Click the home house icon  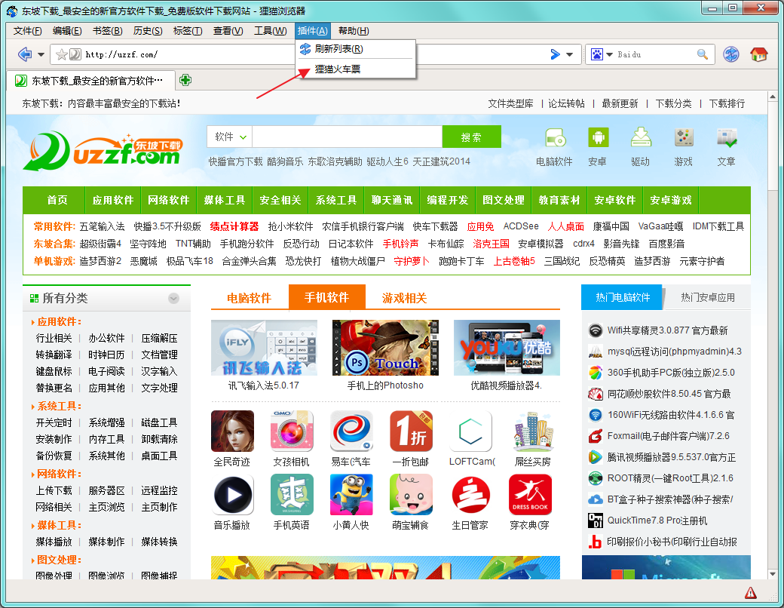point(758,54)
